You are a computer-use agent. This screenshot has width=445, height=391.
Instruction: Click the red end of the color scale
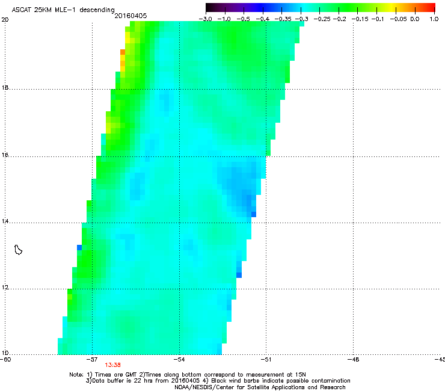(x=431, y=8)
